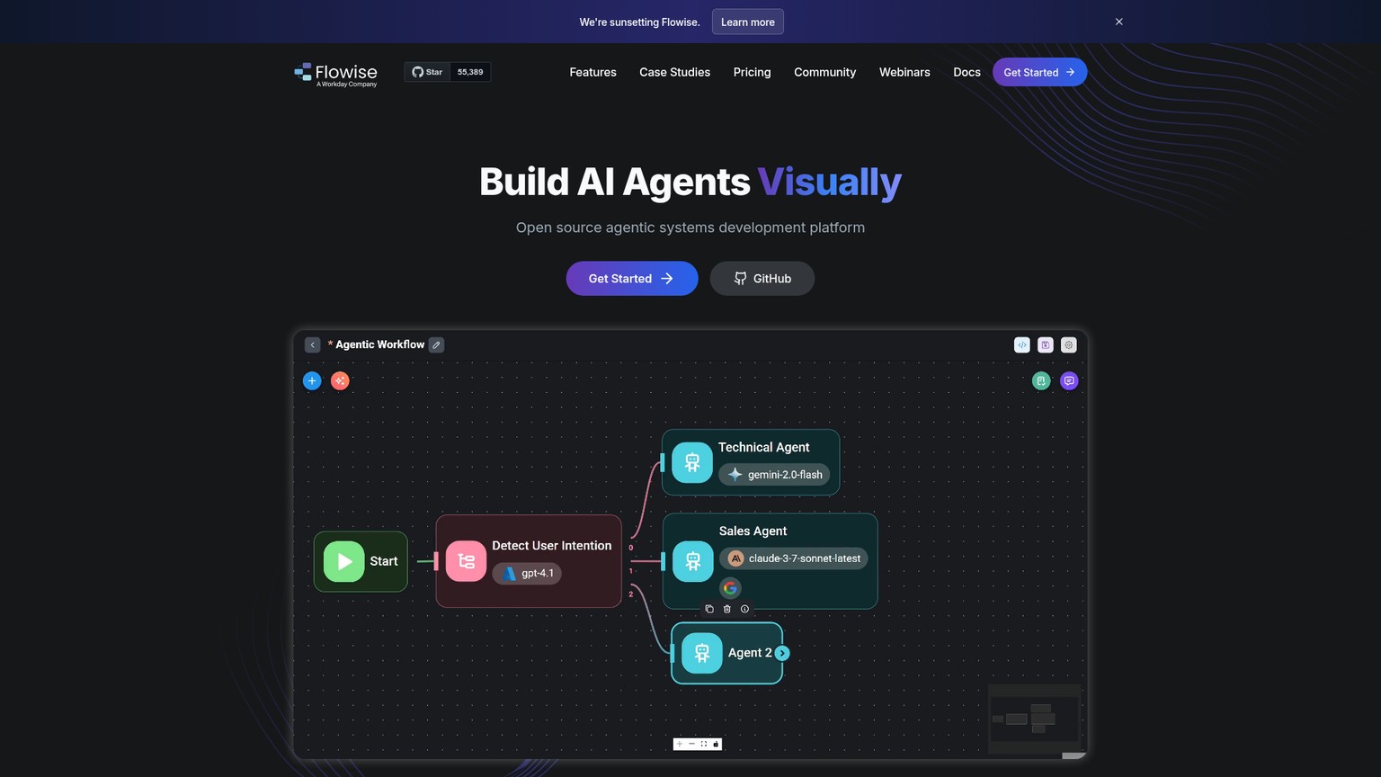Click the Sales Agent robot icon
1381x777 pixels.
tap(693, 561)
